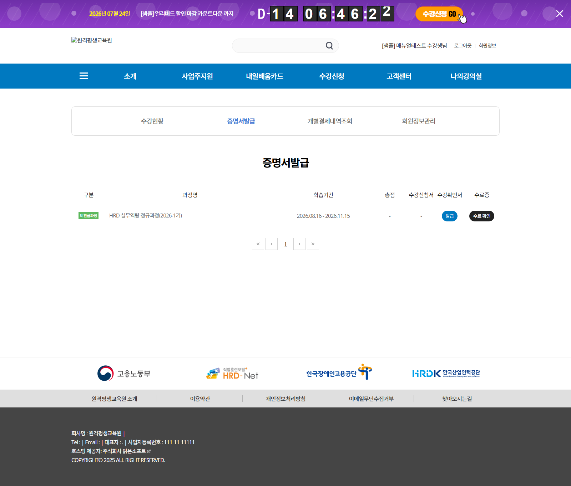Screen dimensions: 571x486
Task: Click the 총점 column header
Action: pos(390,195)
